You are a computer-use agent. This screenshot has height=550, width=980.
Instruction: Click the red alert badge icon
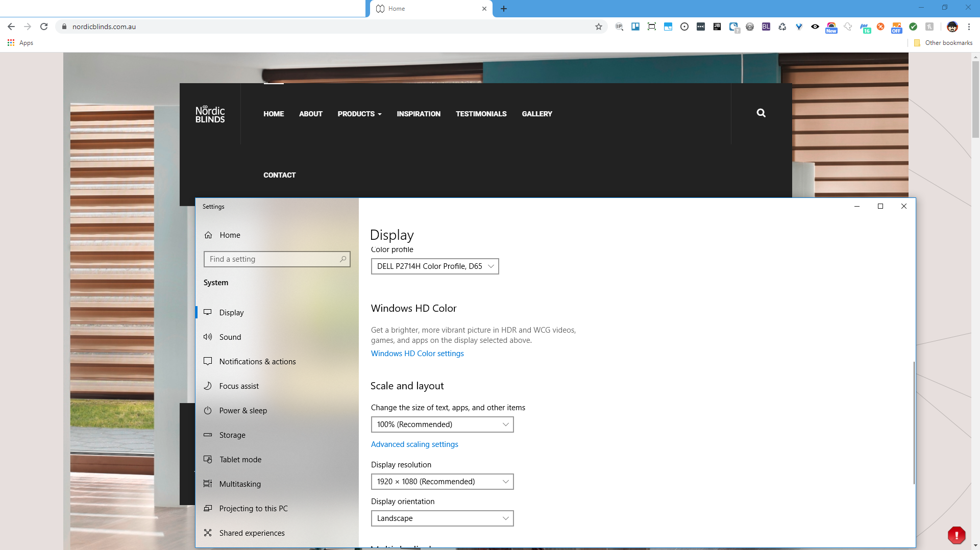click(957, 535)
